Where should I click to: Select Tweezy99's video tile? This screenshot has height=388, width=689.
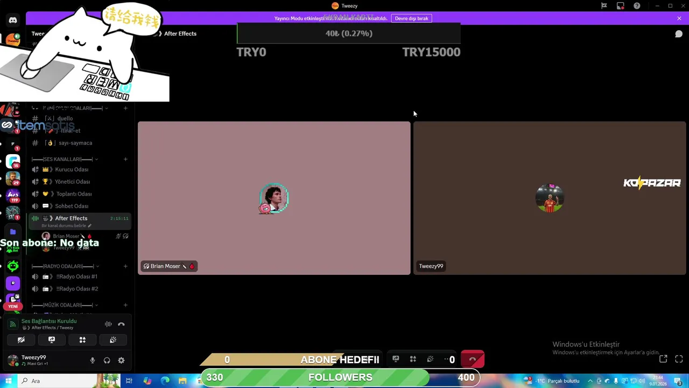tap(550, 198)
